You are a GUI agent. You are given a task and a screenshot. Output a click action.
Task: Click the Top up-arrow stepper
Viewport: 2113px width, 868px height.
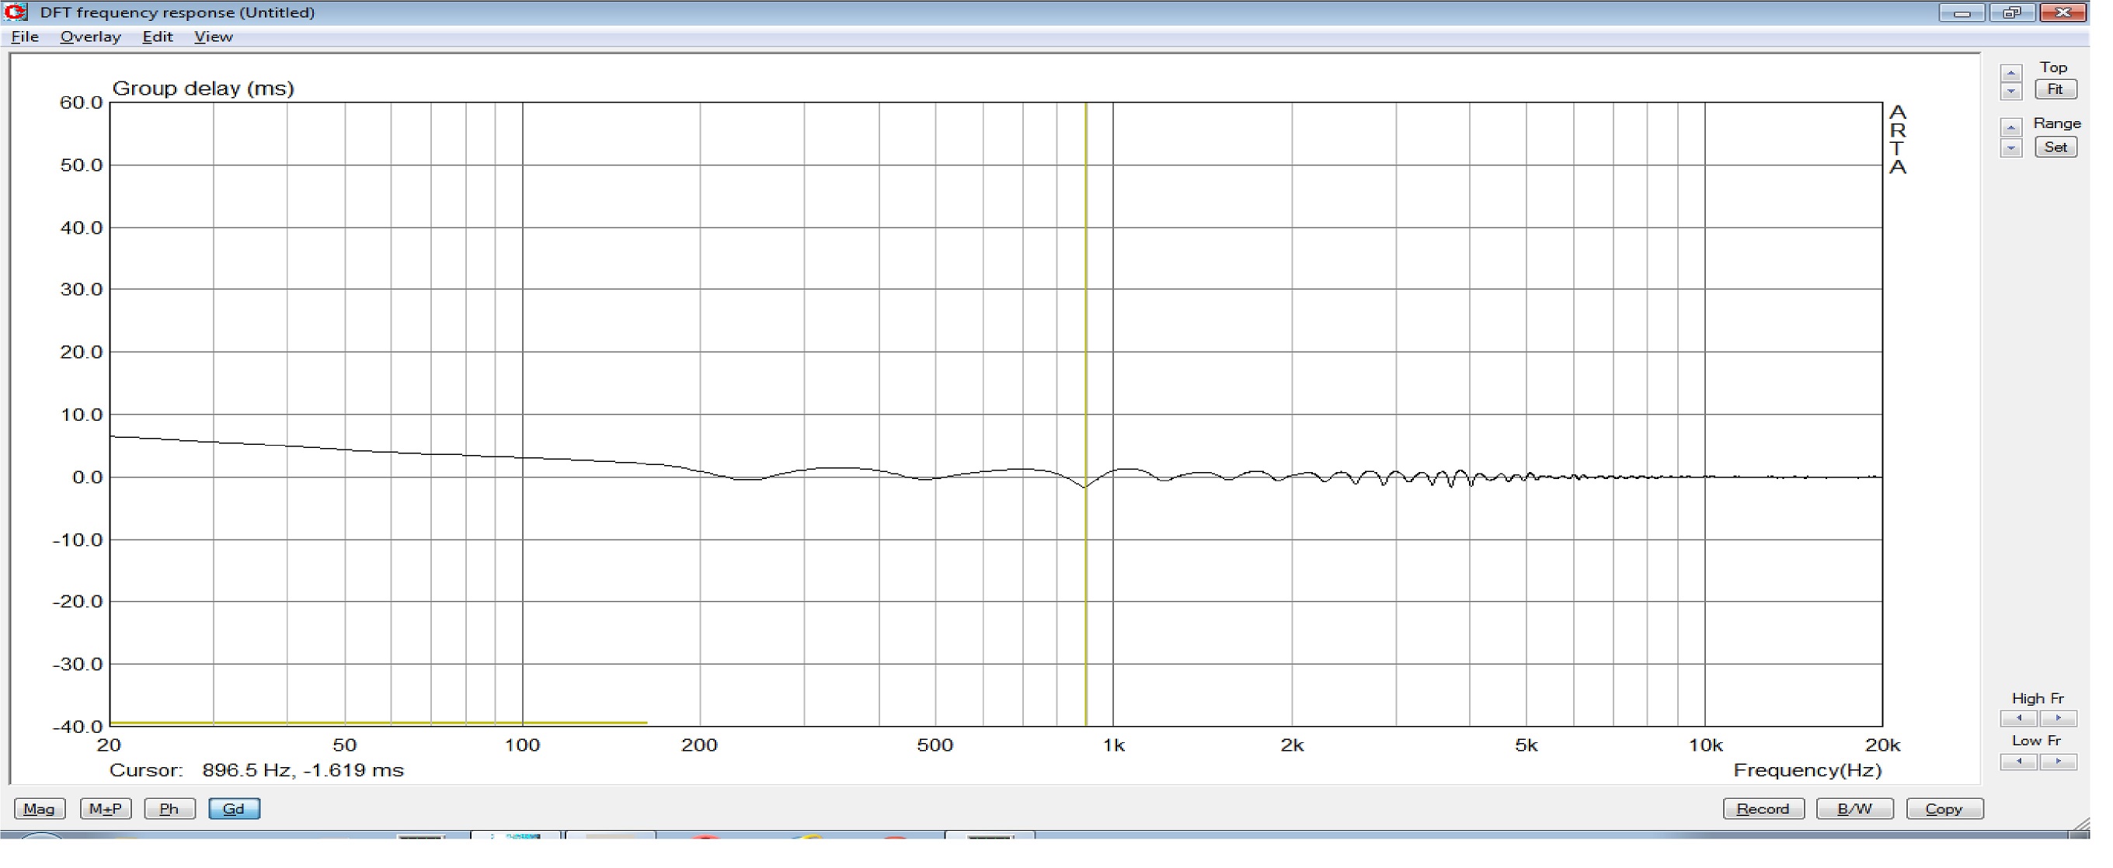2010,74
